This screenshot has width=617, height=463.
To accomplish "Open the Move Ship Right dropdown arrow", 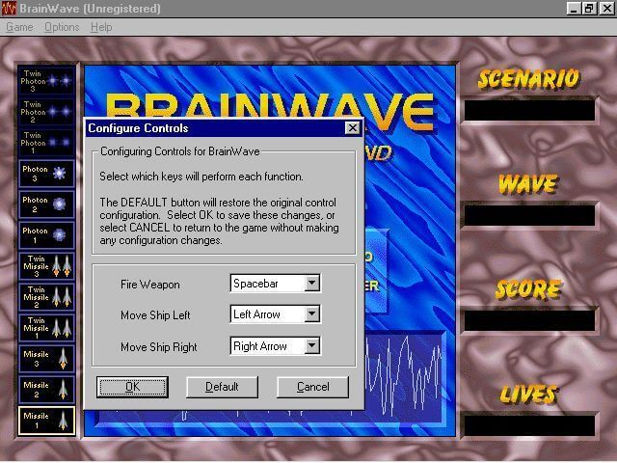I will click(x=311, y=346).
